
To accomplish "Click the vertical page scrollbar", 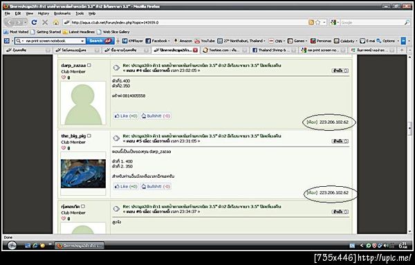I will pyautogui.click(x=409, y=145).
